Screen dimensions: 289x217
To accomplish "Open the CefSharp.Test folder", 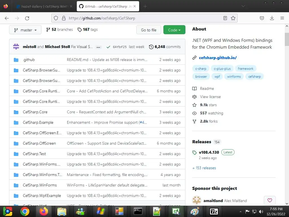I will point(34,154).
